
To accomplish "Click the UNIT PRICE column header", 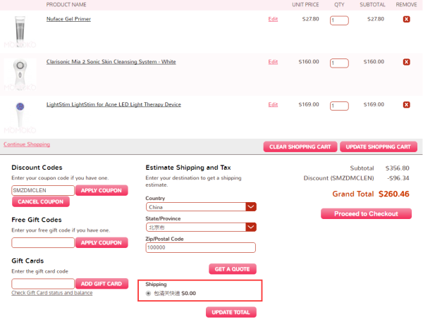I will point(305,5).
